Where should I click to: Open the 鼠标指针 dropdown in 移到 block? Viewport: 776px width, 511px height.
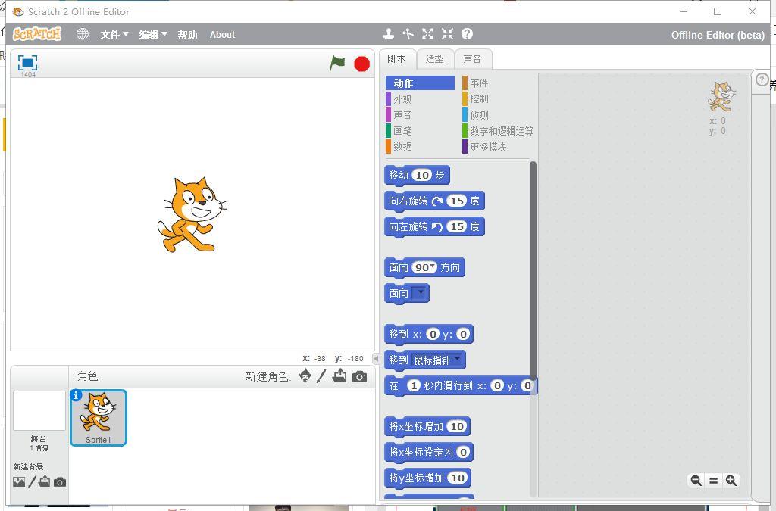tap(457, 360)
